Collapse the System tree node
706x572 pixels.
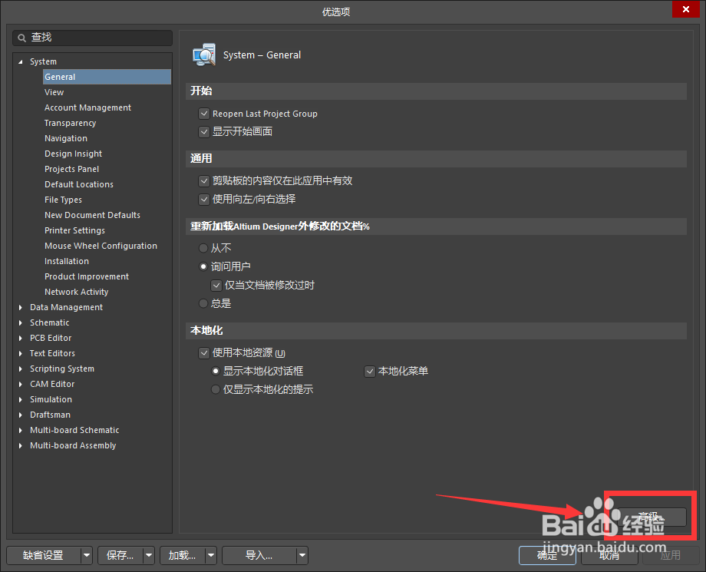coord(20,61)
